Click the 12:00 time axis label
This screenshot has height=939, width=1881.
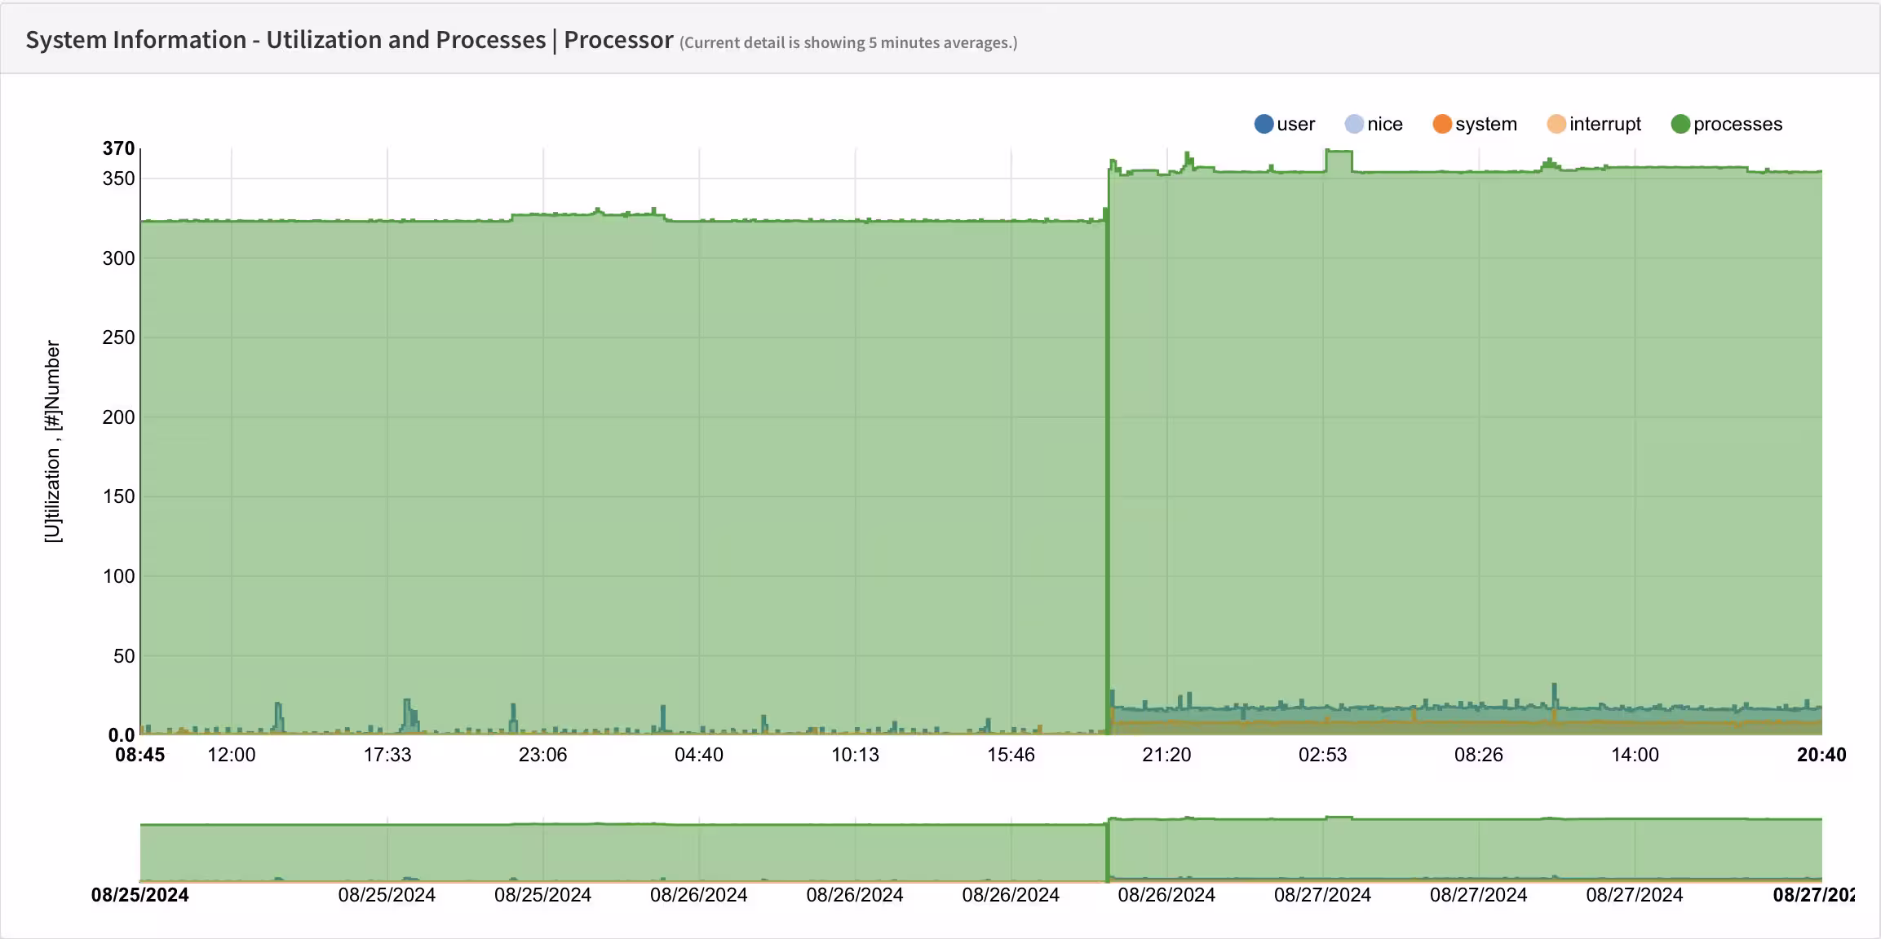click(232, 755)
